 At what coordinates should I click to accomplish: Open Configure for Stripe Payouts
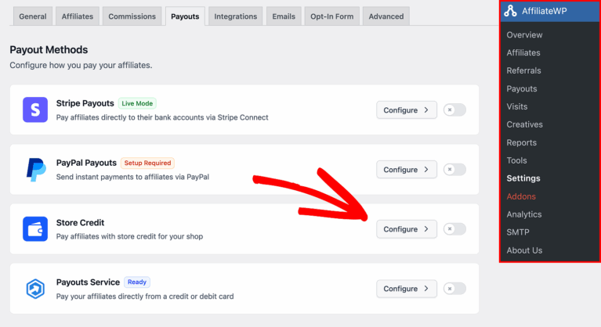(x=407, y=110)
